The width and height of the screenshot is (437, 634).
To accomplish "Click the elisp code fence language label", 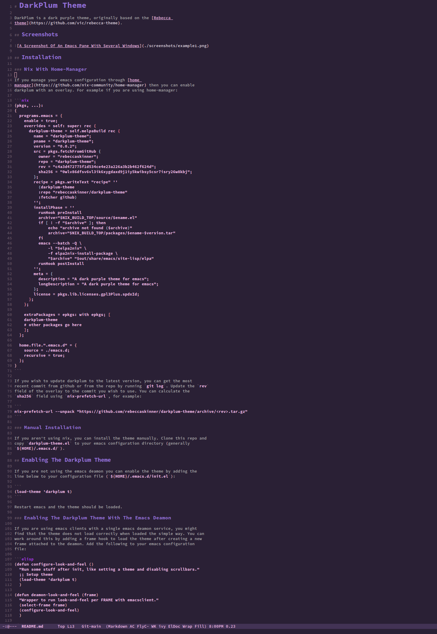I will (28, 559).
